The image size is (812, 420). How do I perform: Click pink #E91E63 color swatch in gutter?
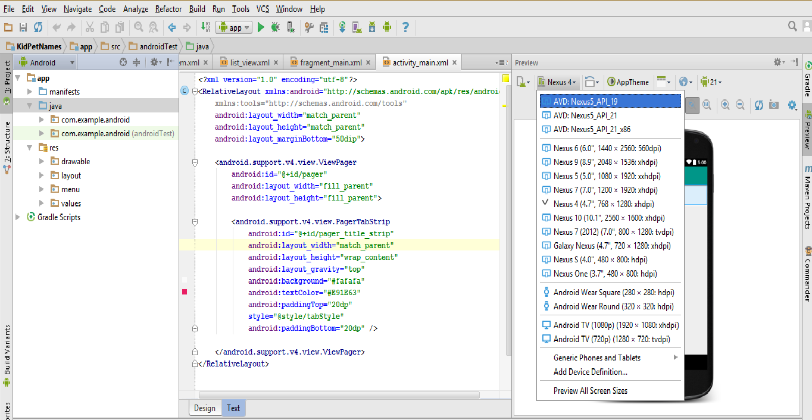185,292
